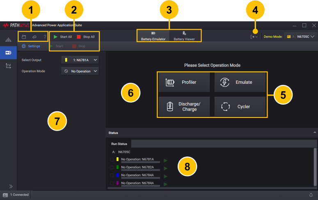
Task: Open the Select Output 1: N6781A dropdown
Action: pos(80,60)
